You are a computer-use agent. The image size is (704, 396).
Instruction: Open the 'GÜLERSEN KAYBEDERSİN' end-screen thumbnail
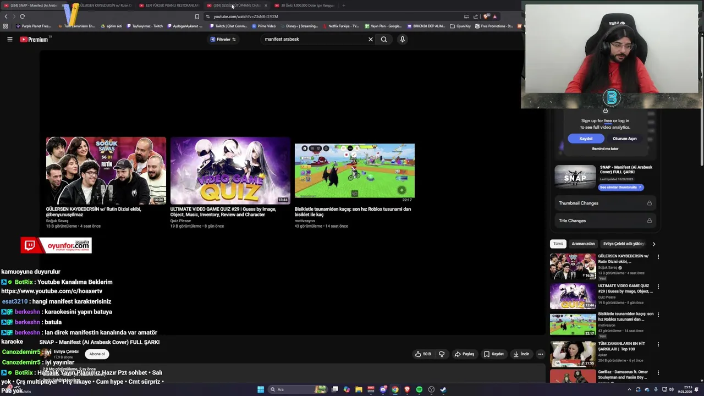pos(106,170)
